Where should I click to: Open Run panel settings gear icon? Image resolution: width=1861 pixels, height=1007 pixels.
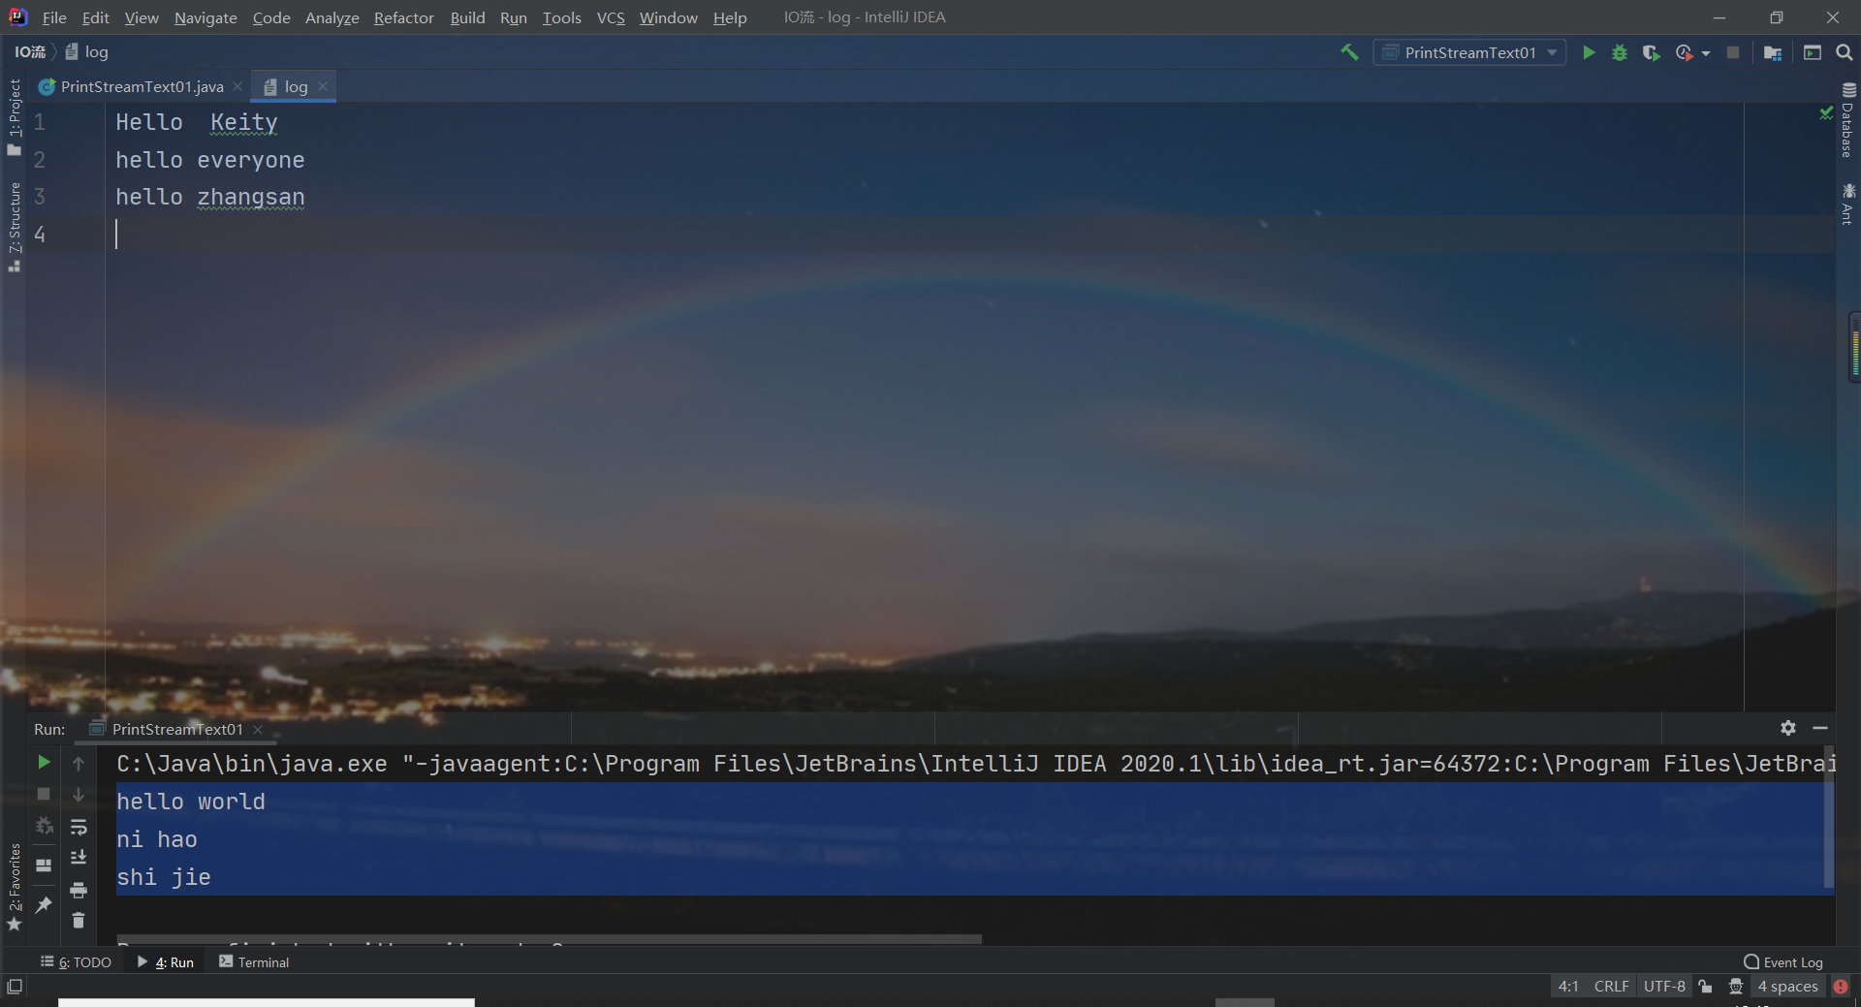tap(1788, 728)
